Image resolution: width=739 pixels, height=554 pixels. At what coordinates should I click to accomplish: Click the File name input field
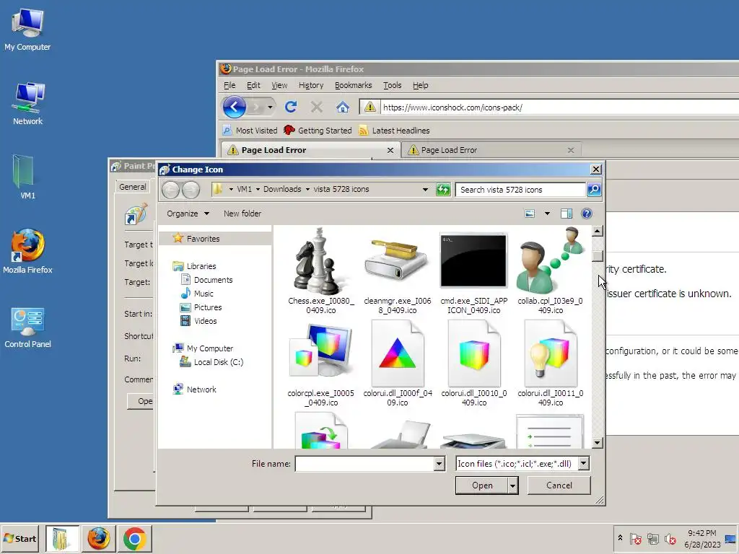click(x=364, y=464)
